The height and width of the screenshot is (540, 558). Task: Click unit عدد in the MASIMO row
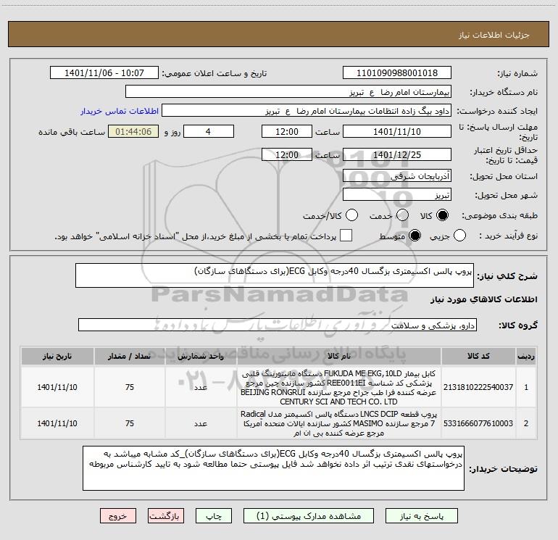pyautogui.click(x=201, y=423)
